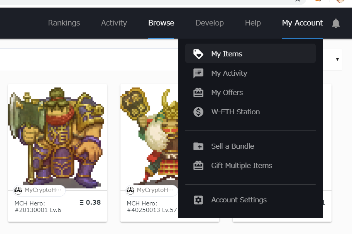
Task: Click the My Items tag icon
Action: click(198, 54)
